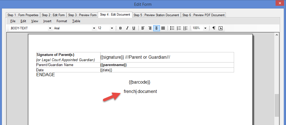Viewport: 286px width, 125px height.
Task: Open the Arial font dropdown
Action: 94,29
